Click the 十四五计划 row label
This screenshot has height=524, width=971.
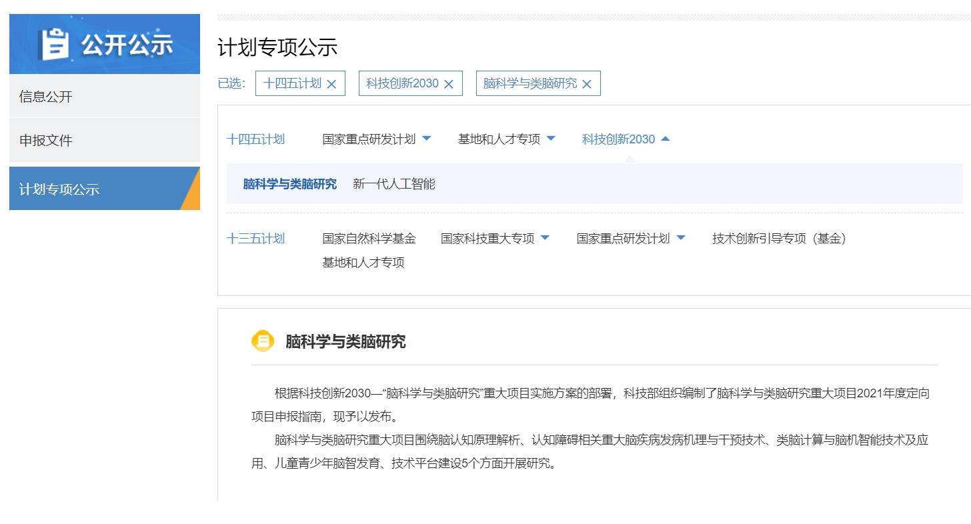tap(255, 139)
